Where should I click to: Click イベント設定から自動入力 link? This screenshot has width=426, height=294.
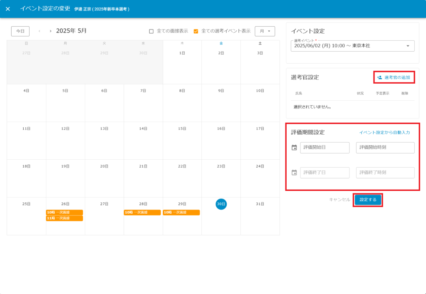[384, 133]
